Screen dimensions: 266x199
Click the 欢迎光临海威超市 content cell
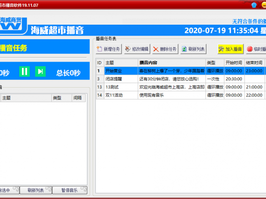[172, 87]
